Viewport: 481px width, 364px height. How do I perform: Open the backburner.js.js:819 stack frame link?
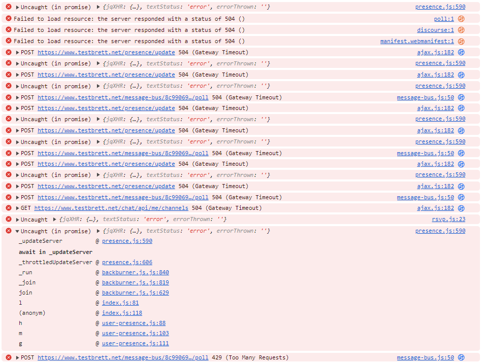coord(135,282)
